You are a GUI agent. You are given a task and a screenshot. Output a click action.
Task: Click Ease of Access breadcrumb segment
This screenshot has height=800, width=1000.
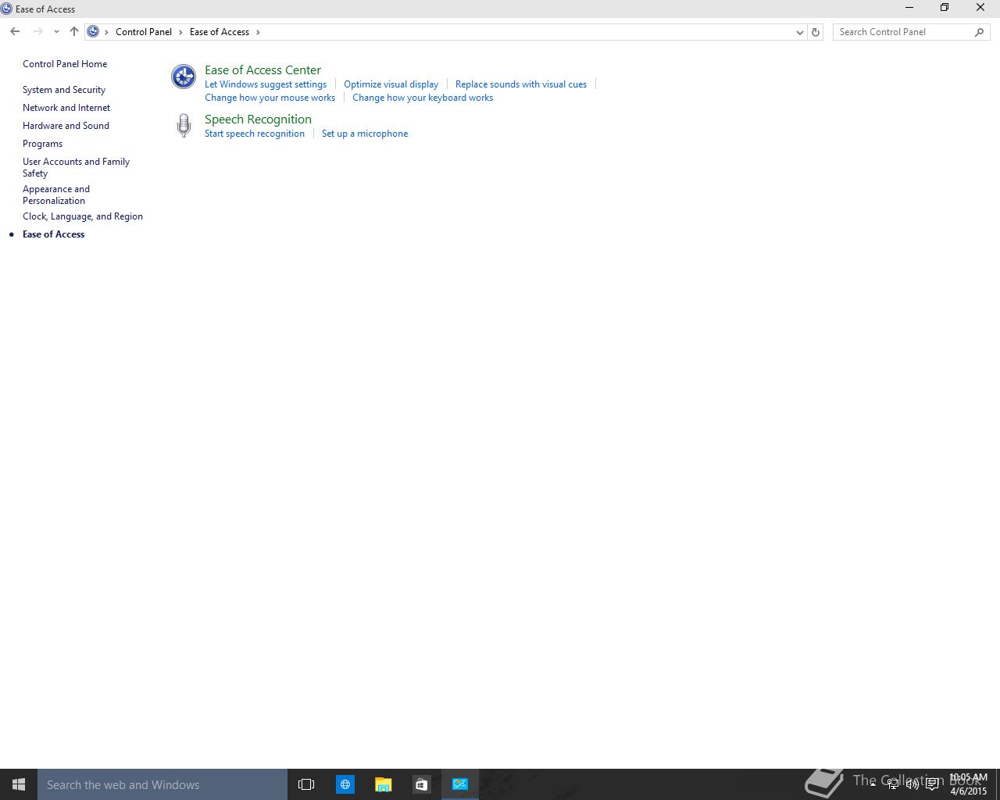tap(220, 32)
